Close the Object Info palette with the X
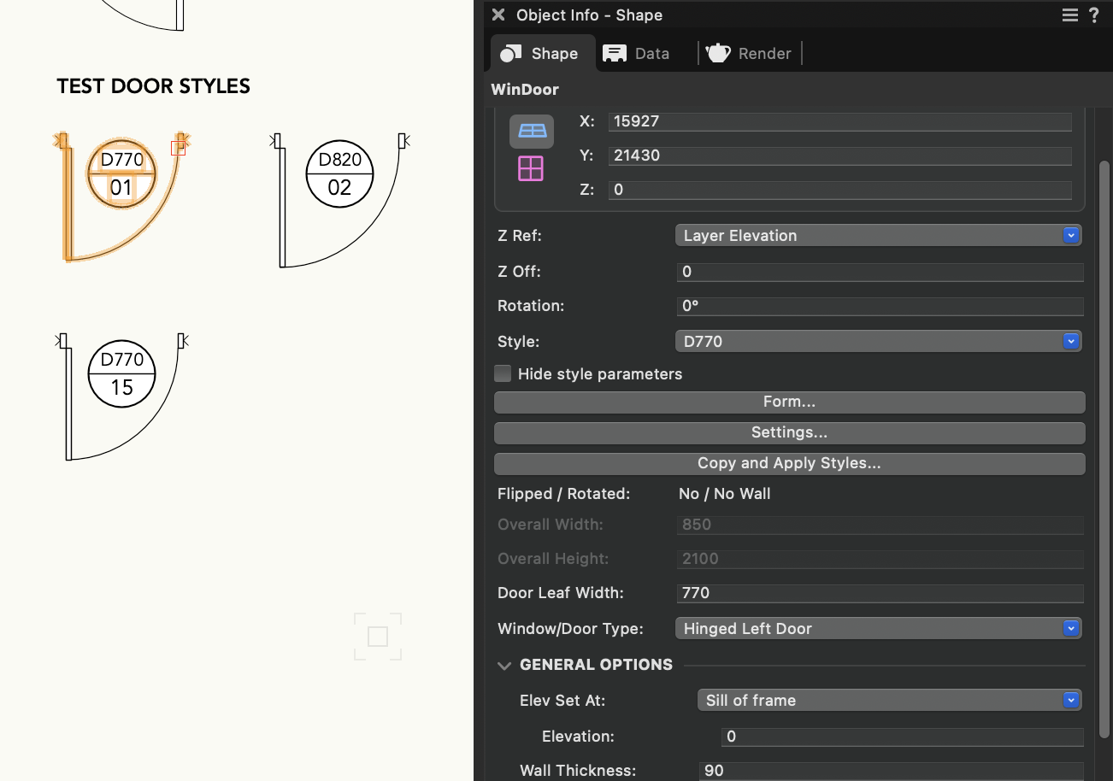The width and height of the screenshot is (1113, 781). pyautogui.click(x=498, y=15)
